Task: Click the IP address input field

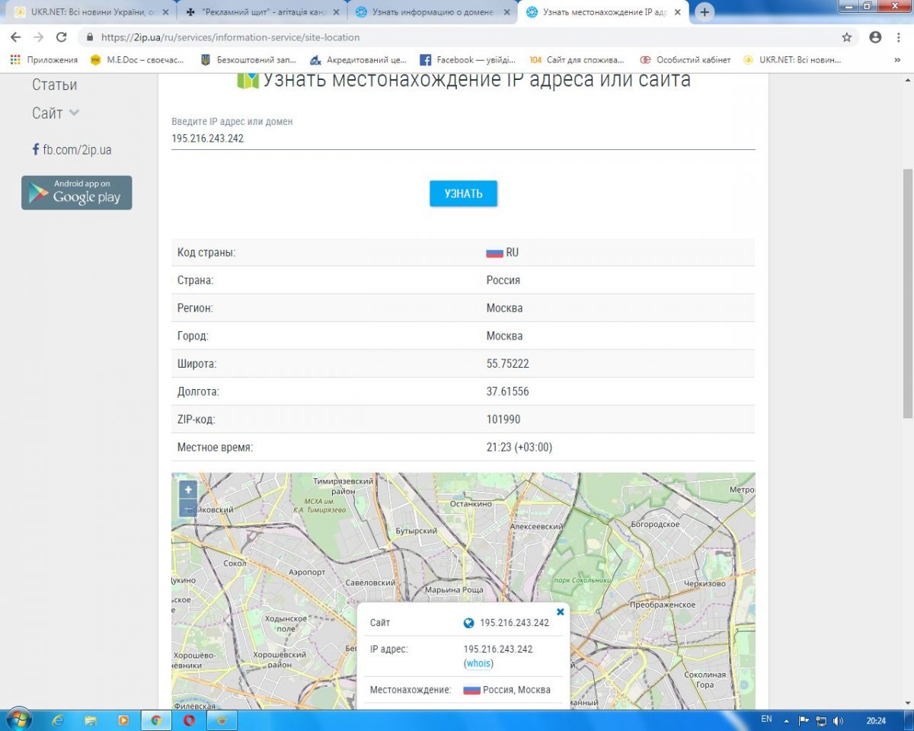Action: tap(462, 139)
